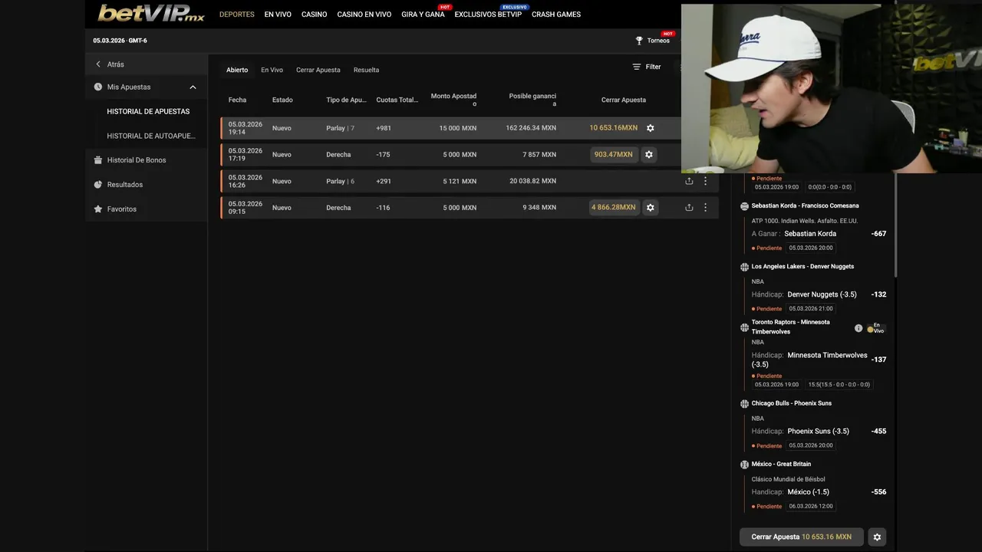Switch to the En Vivo bets tab
This screenshot has height=552, width=982.
[x=272, y=70]
